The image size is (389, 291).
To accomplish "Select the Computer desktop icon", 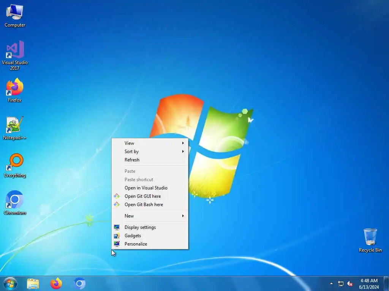I will tap(15, 16).
